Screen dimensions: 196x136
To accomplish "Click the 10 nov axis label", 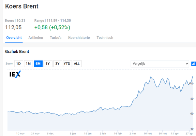I will 20,134.
